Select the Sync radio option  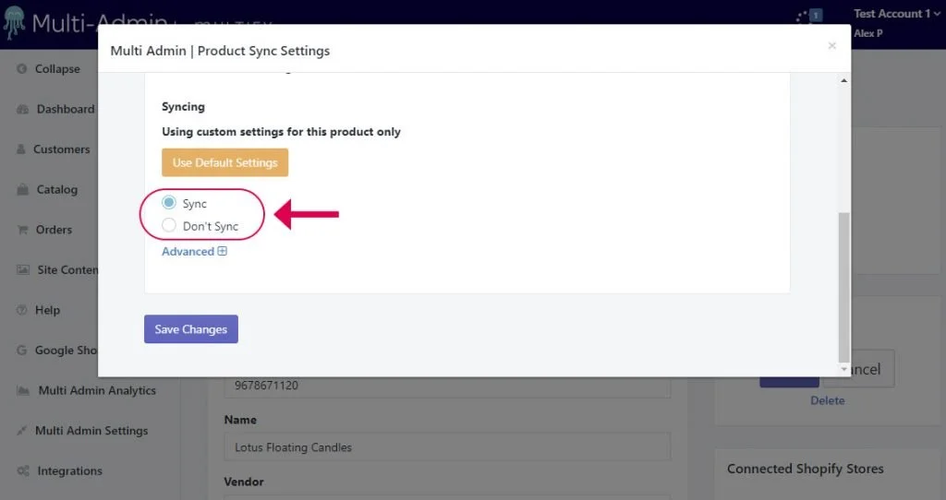coord(169,202)
